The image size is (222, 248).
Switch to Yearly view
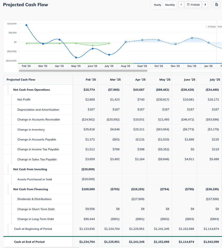coord(157,5)
